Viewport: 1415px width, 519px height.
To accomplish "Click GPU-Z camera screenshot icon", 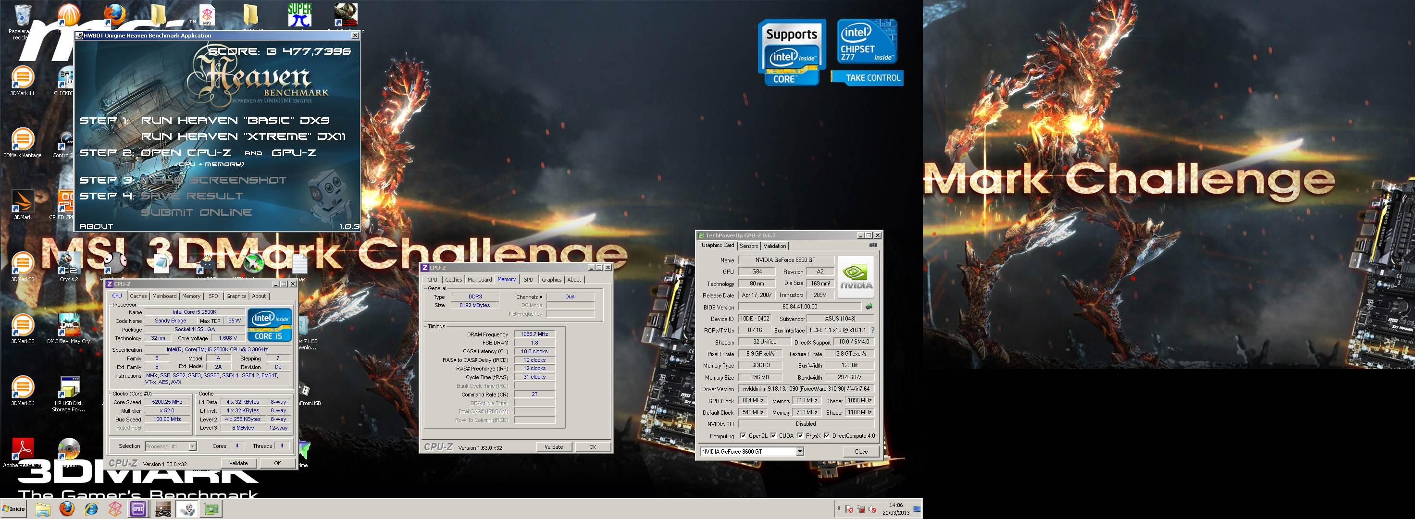I will point(873,245).
